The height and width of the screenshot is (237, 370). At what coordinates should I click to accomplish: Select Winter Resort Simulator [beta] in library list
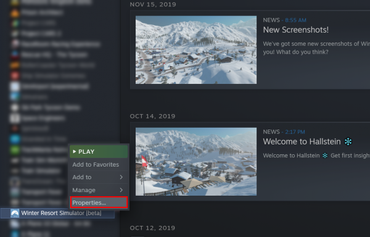click(x=57, y=213)
